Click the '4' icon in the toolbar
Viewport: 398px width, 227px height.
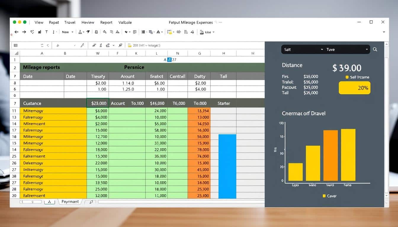[x=192, y=32]
